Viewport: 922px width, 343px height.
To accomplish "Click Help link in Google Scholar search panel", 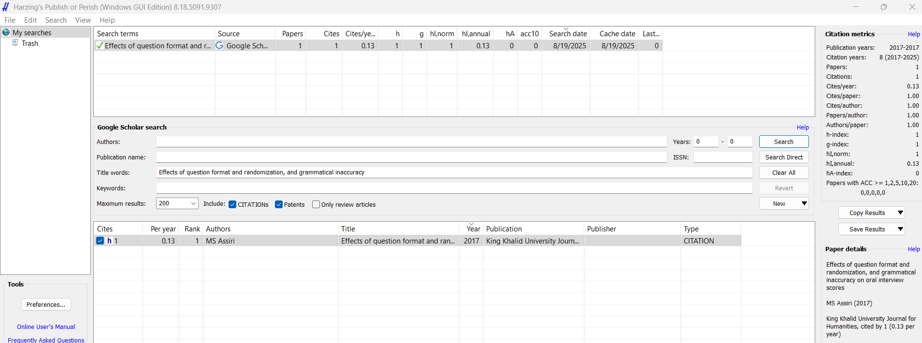I will coord(803,127).
